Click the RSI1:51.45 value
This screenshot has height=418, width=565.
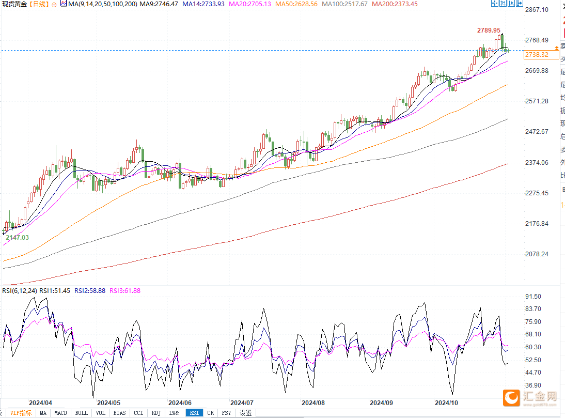[x=55, y=290]
